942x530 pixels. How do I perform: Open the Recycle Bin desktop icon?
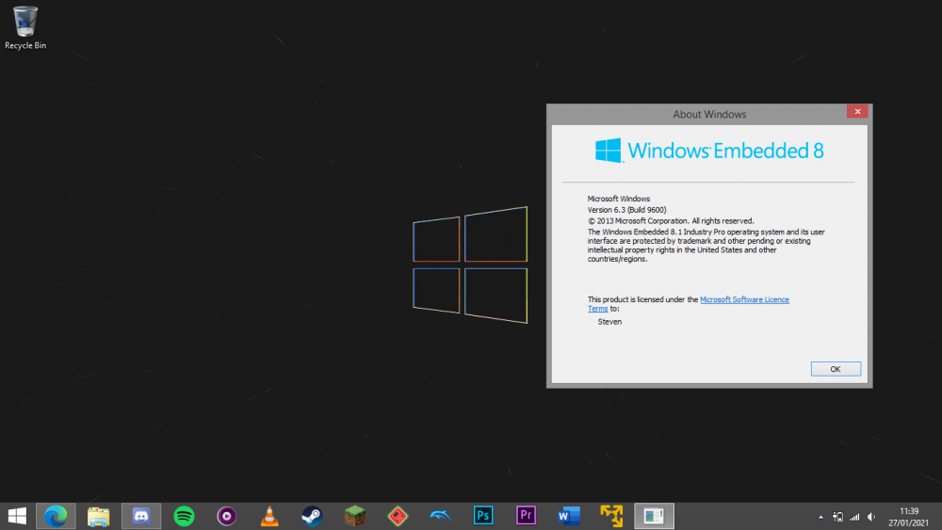(x=25, y=27)
